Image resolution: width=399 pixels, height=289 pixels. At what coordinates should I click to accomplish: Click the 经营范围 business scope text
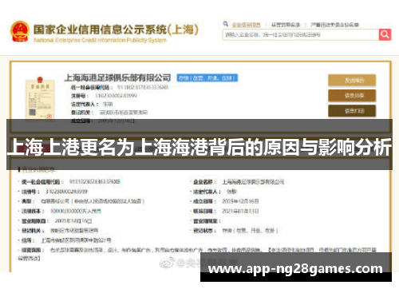[197, 254]
